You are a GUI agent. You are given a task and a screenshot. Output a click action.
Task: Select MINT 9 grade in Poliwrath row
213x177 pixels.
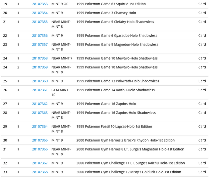tap(57, 81)
